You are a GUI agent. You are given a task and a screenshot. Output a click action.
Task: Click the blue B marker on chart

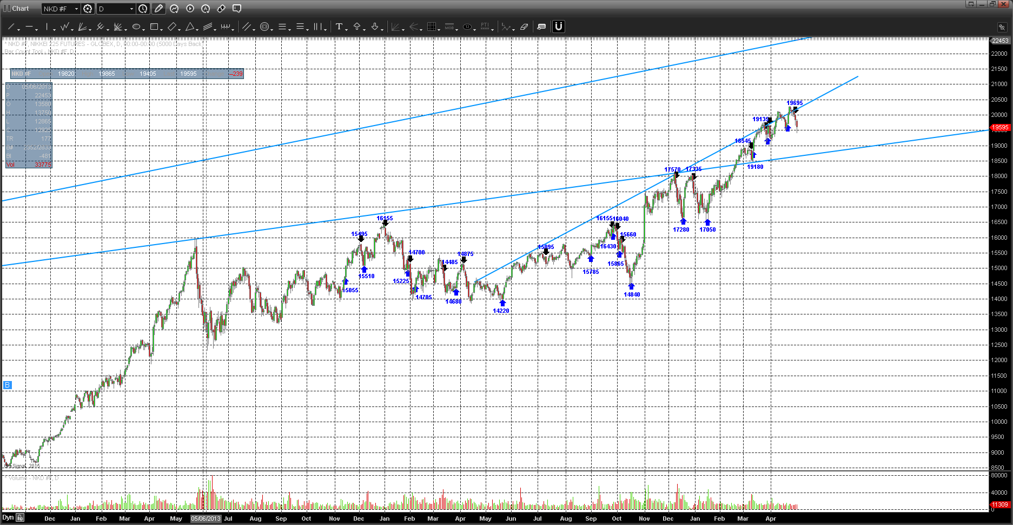pos(7,385)
